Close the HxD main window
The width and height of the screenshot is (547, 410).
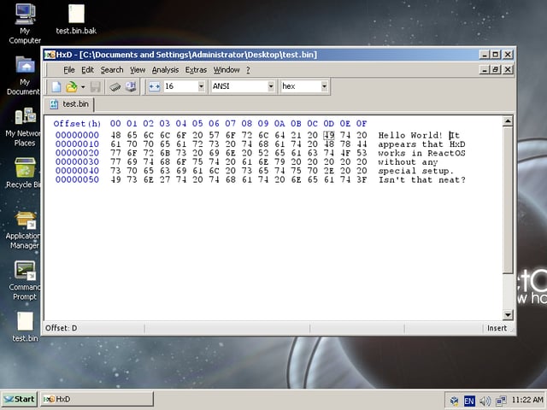pyautogui.click(x=508, y=55)
